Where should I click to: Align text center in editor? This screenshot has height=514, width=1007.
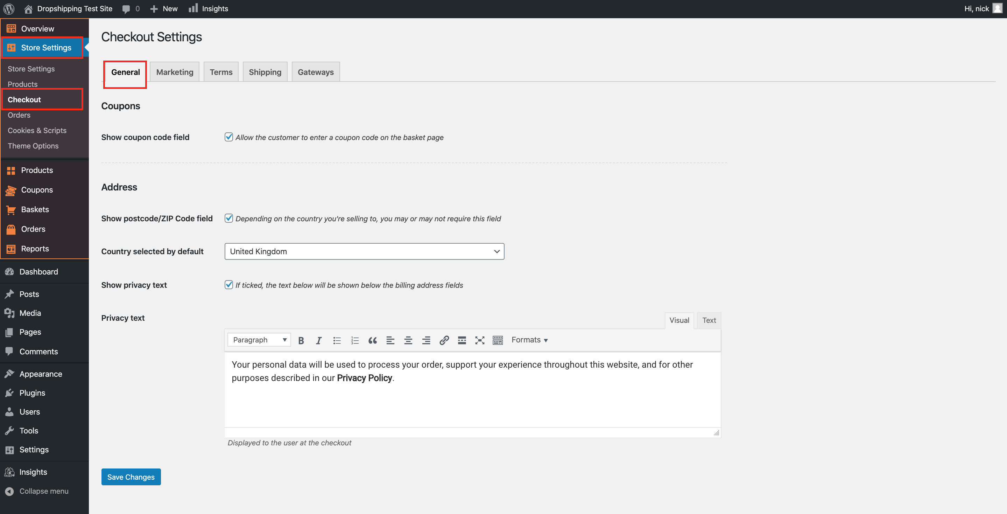(408, 340)
